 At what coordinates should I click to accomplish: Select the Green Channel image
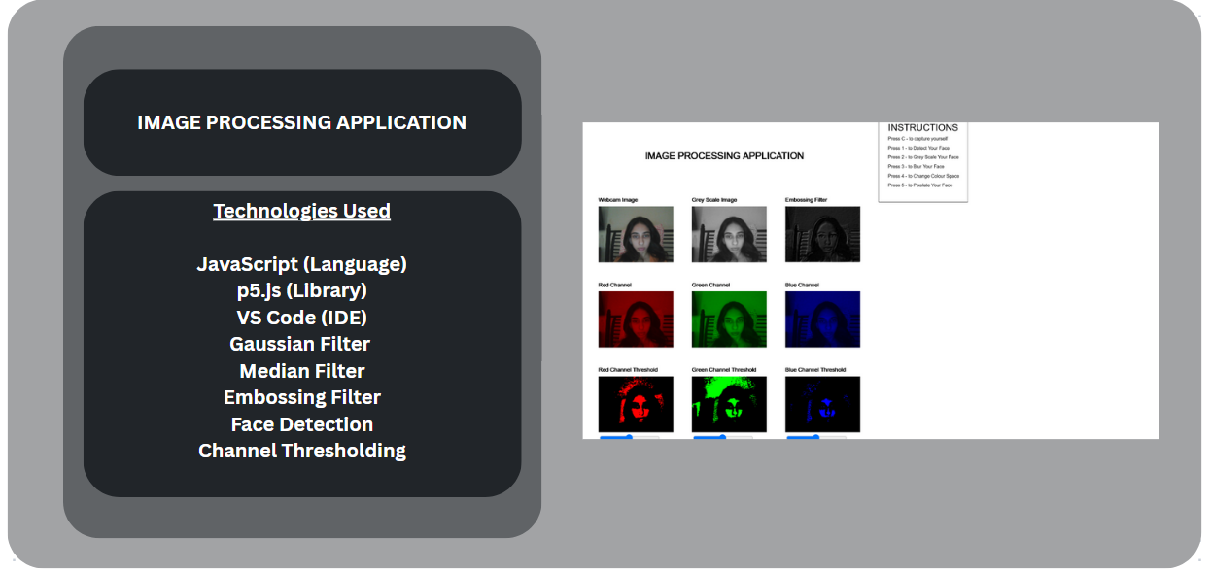click(729, 319)
